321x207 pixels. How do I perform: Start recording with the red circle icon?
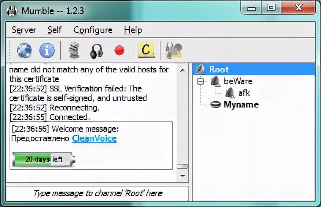click(x=119, y=50)
